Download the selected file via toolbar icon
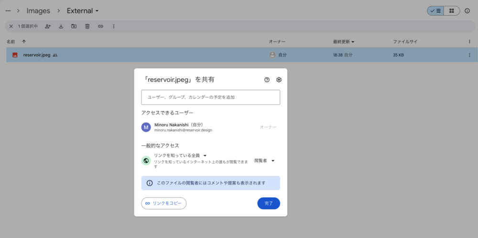Viewport: 478px width, 238px height. tap(61, 26)
